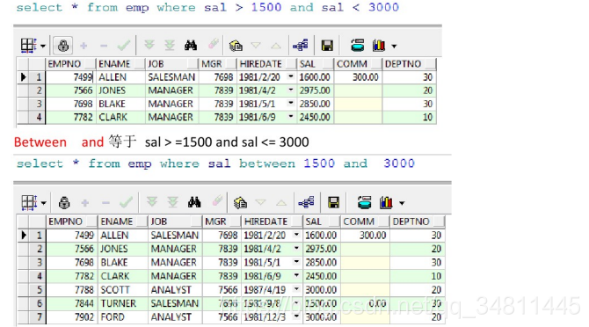Click the bar chart icon in the four-row grid toolbar
Image resolution: width=589 pixels, height=327 pixels.
pyautogui.click(x=379, y=46)
